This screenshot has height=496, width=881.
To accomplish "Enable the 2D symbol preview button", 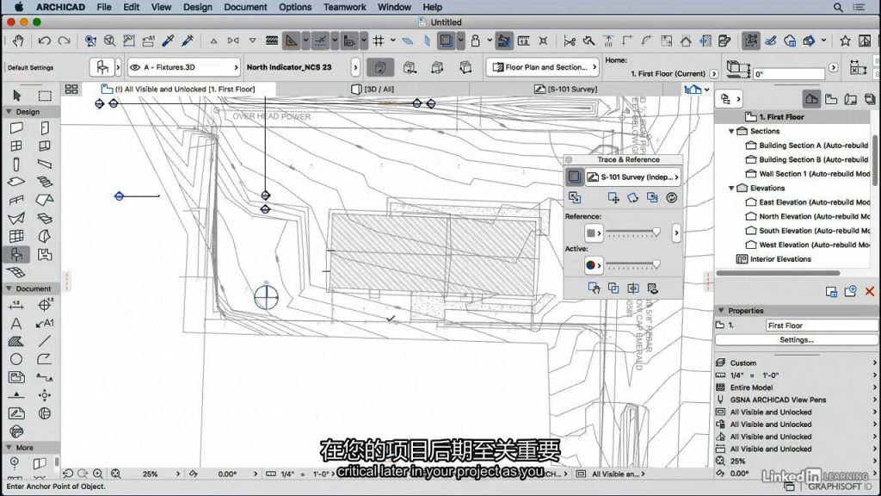I will (x=379, y=67).
